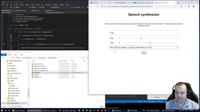Screen dimensions: 200x112
Task: Collapse the namespace Rambler.Data code region
Action: [10, 25]
